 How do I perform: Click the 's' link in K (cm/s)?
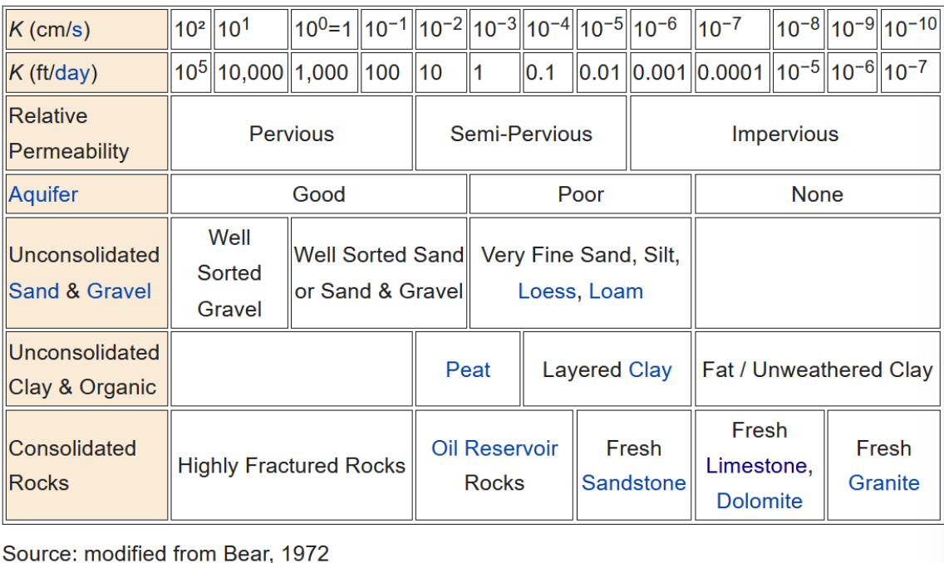click(x=76, y=31)
